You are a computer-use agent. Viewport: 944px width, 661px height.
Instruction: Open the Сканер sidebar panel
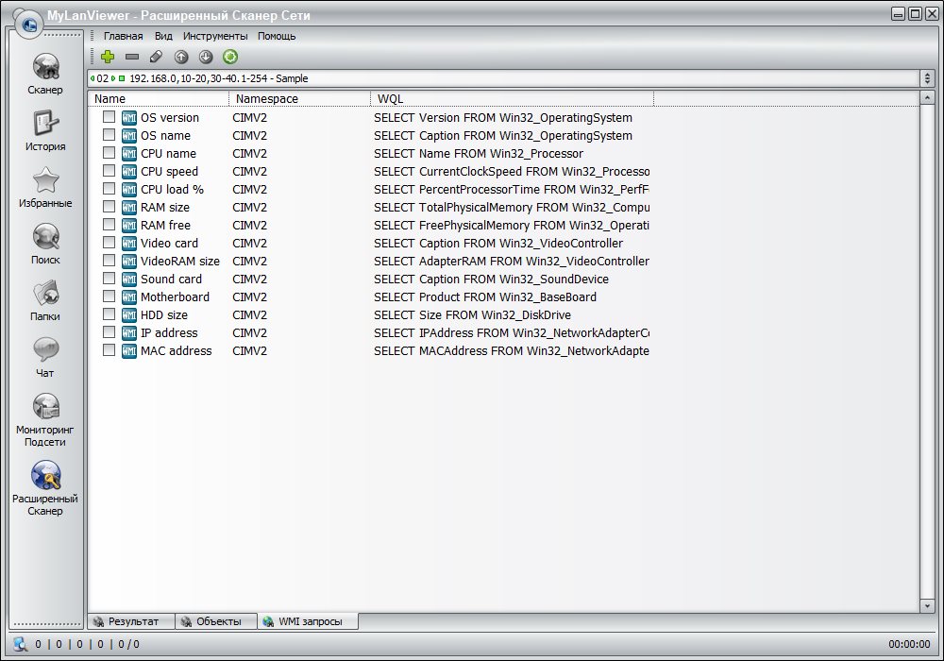coord(45,75)
